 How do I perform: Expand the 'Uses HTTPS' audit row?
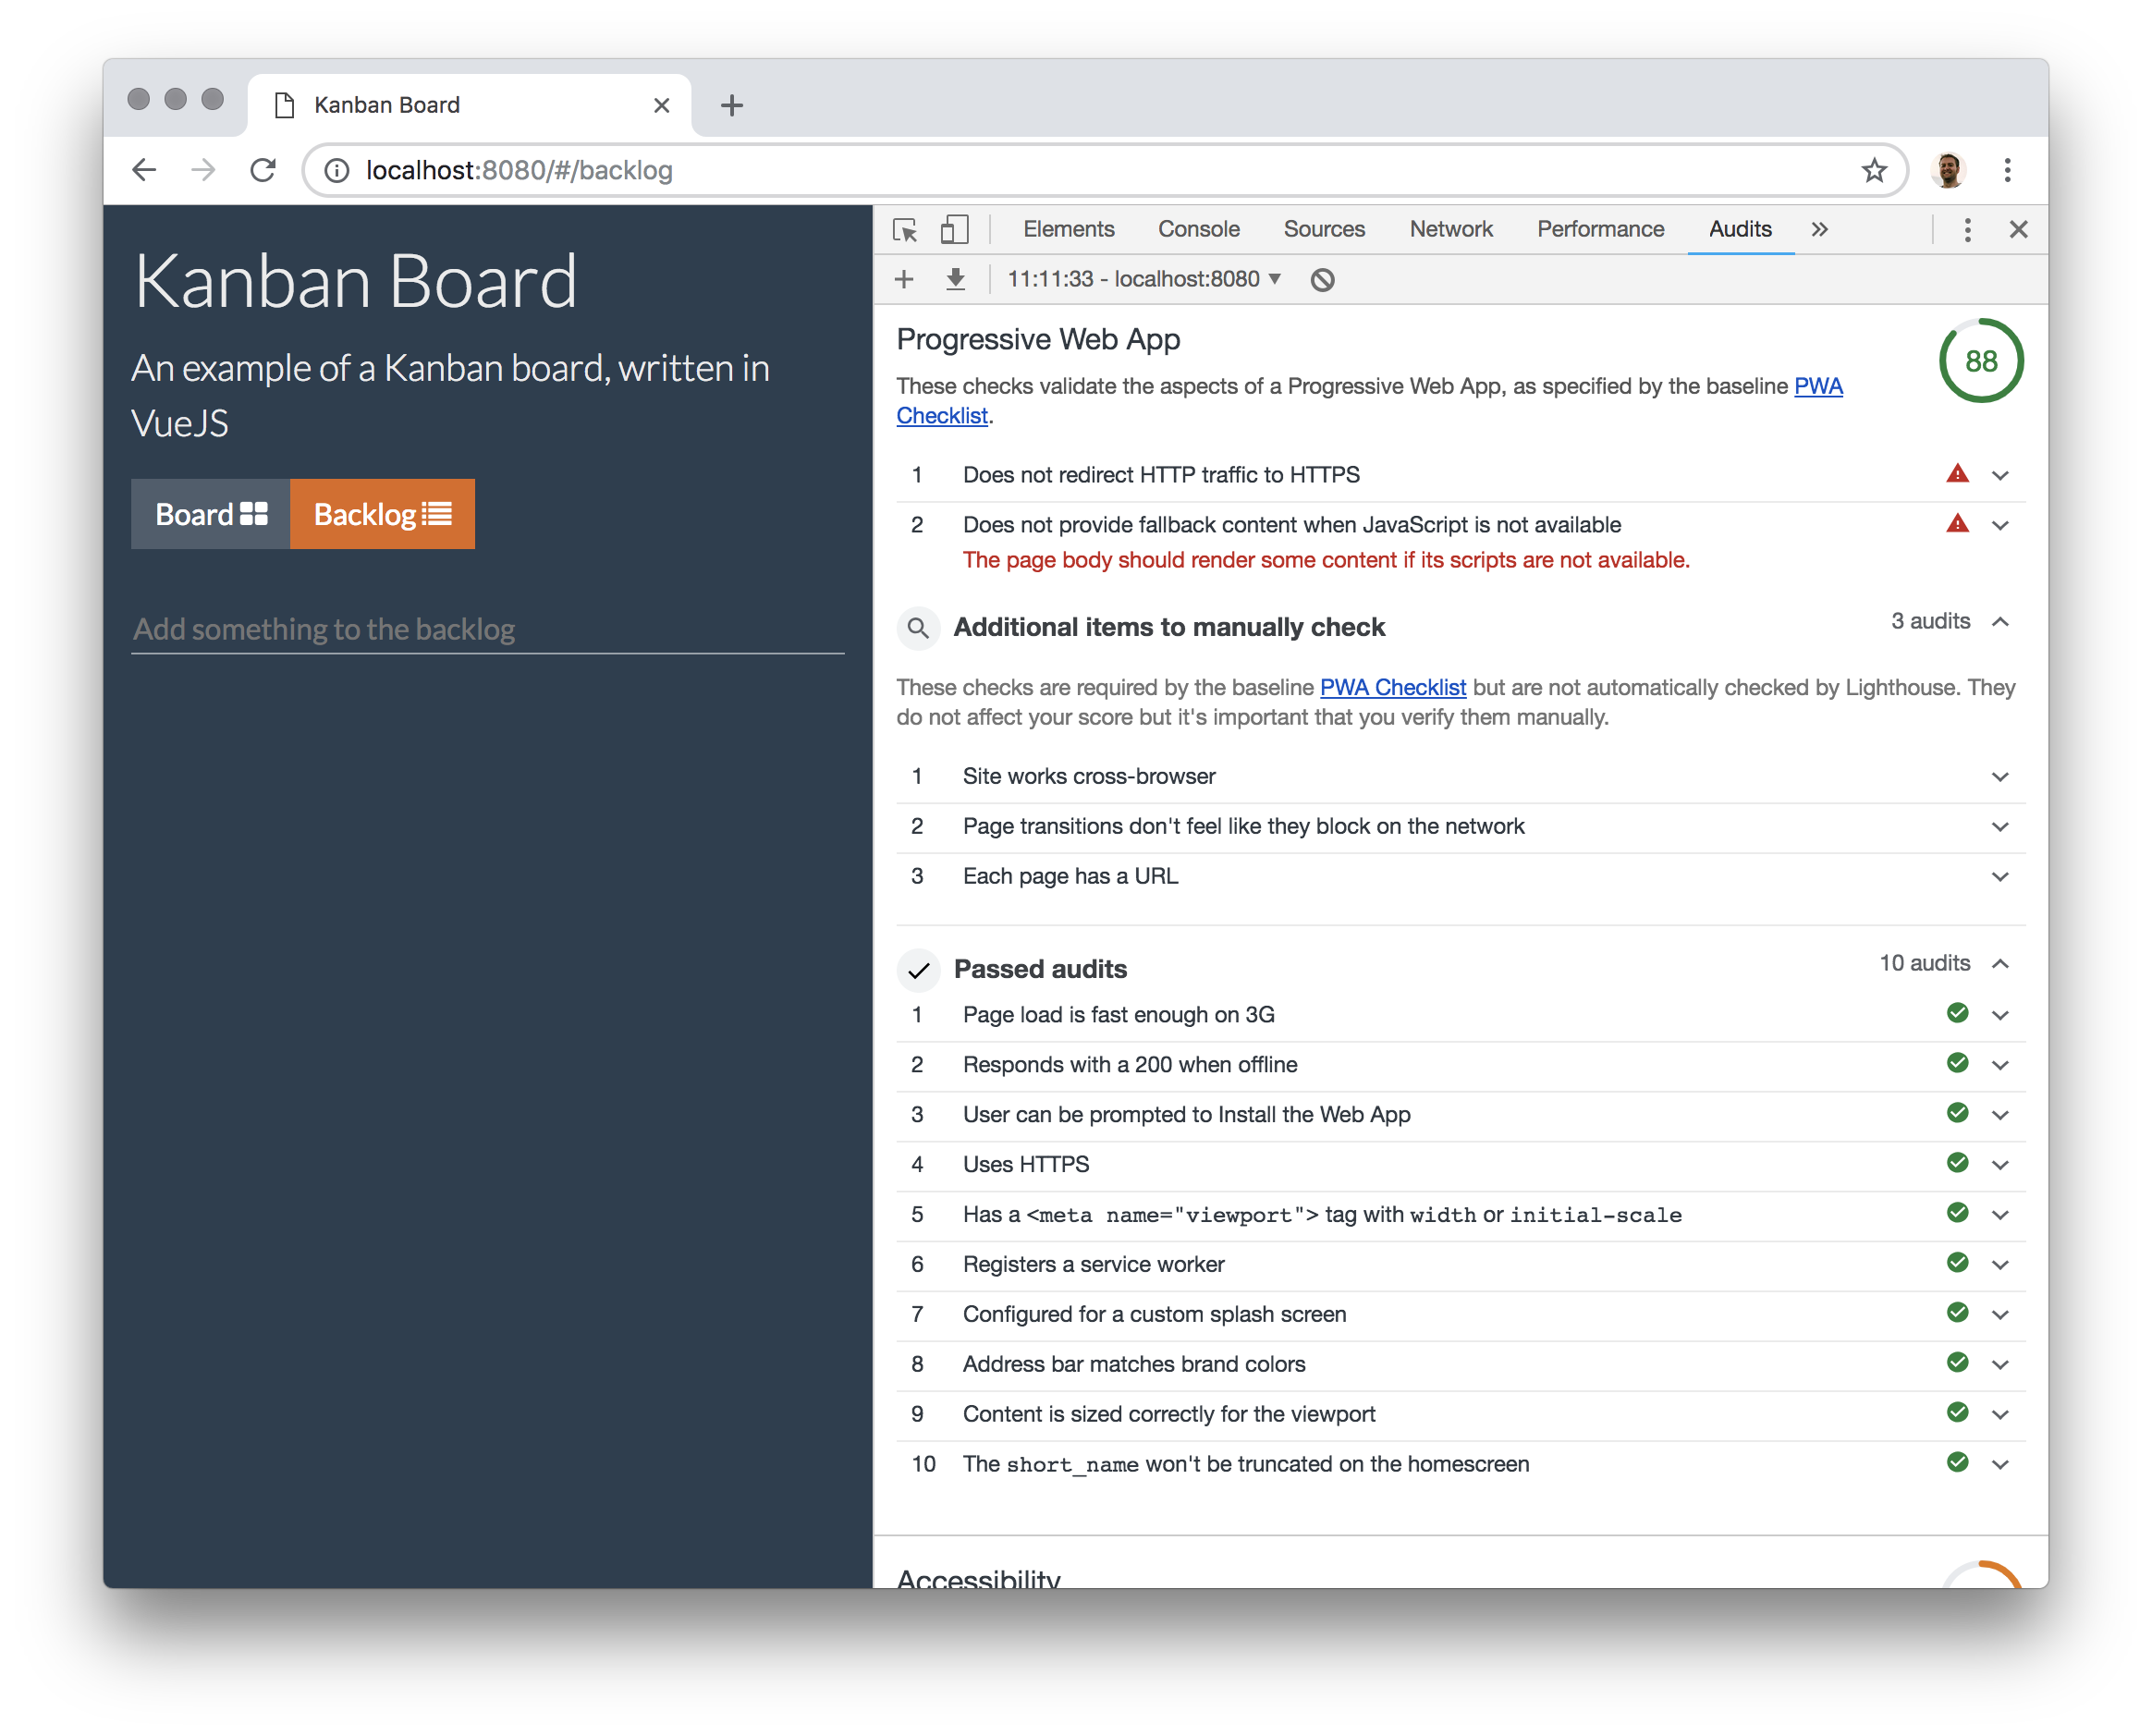(x=2000, y=1165)
